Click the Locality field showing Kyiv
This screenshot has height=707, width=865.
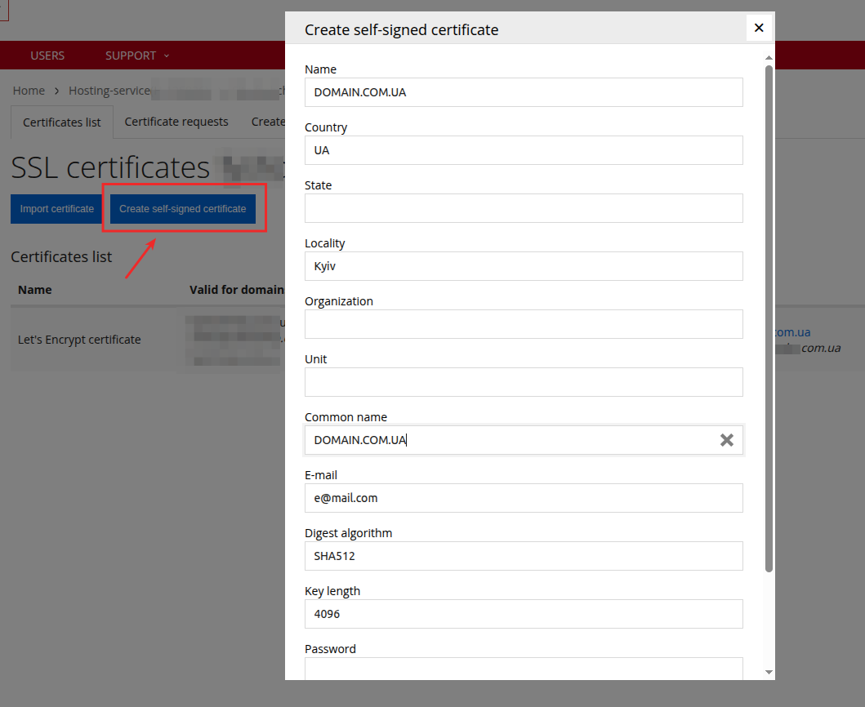pyautogui.click(x=524, y=266)
